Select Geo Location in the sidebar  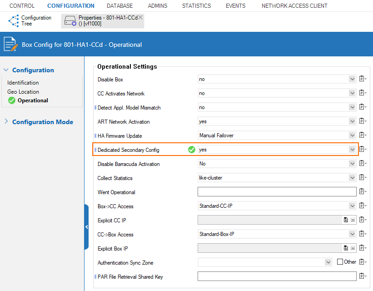(x=23, y=92)
